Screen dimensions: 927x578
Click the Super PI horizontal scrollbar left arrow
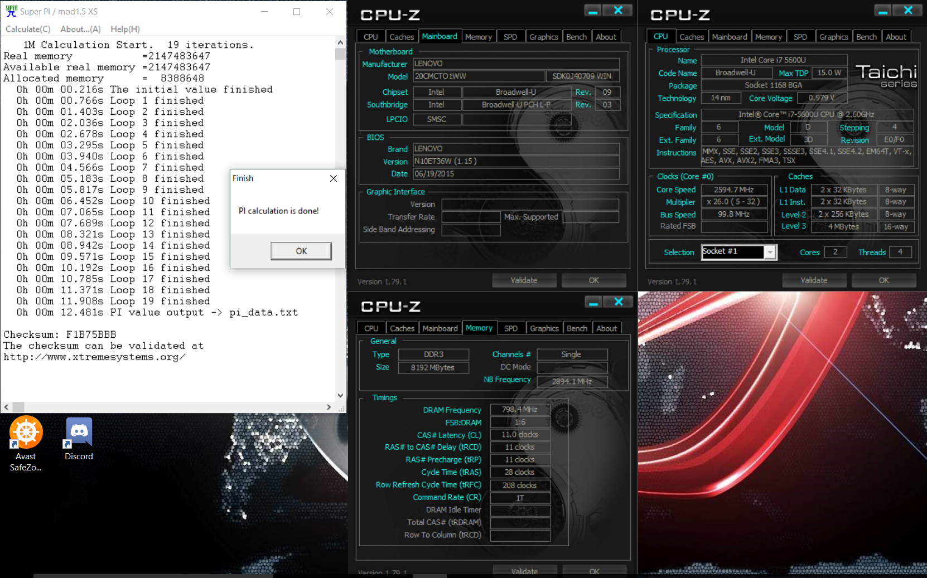(x=6, y=407)
